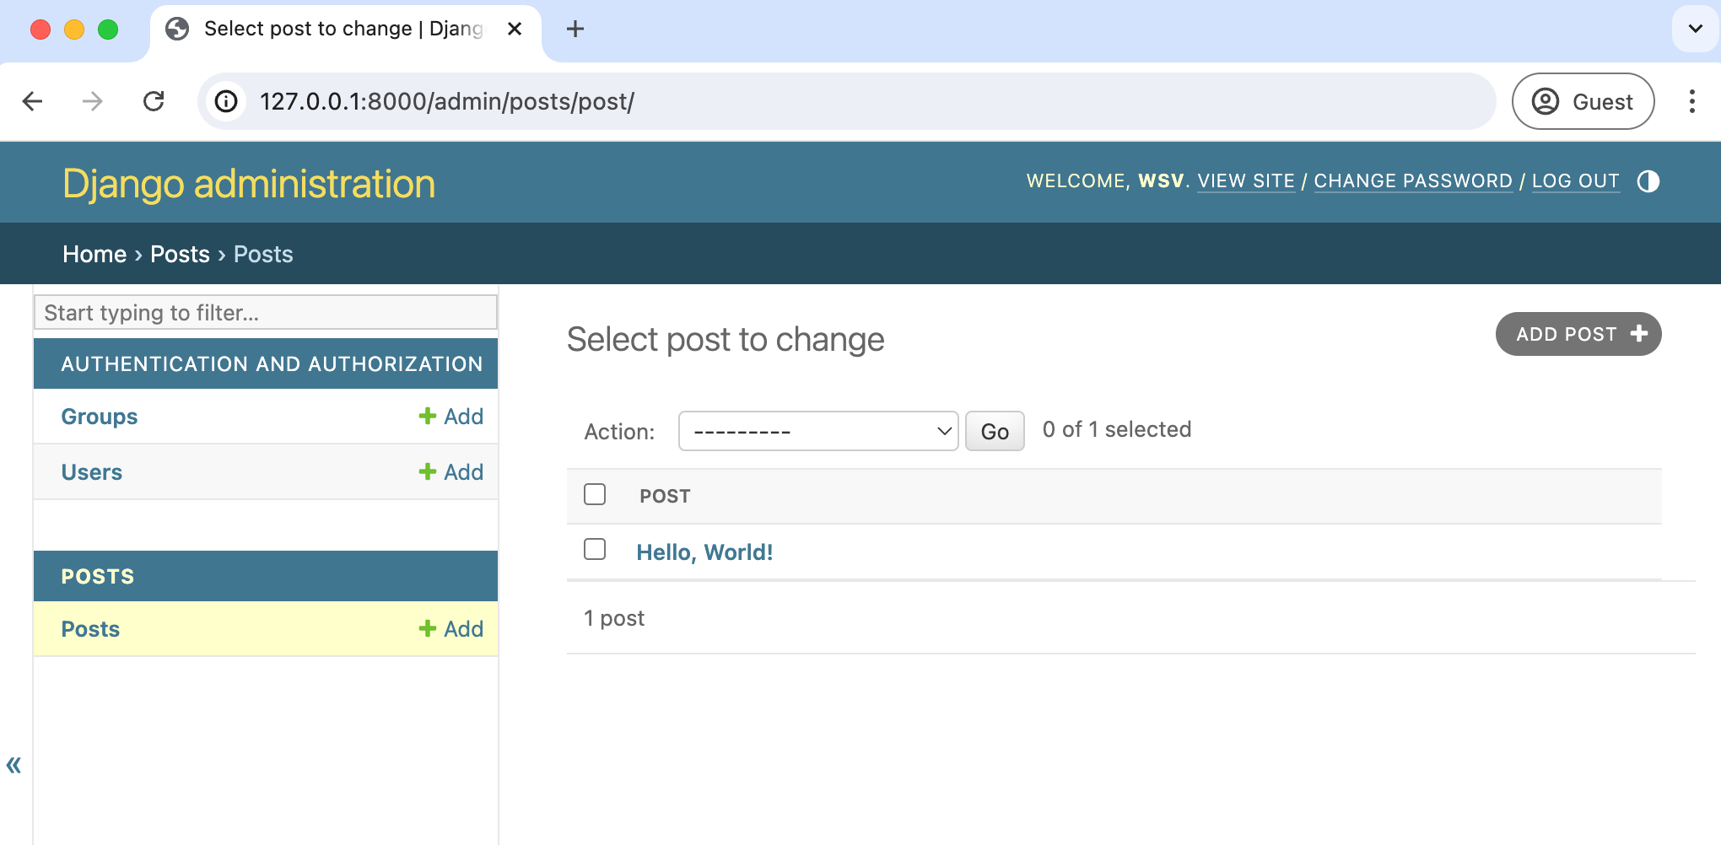Click CHANGE PASSWORD link
The image size is (1721, 845).
coord(1413,181)
